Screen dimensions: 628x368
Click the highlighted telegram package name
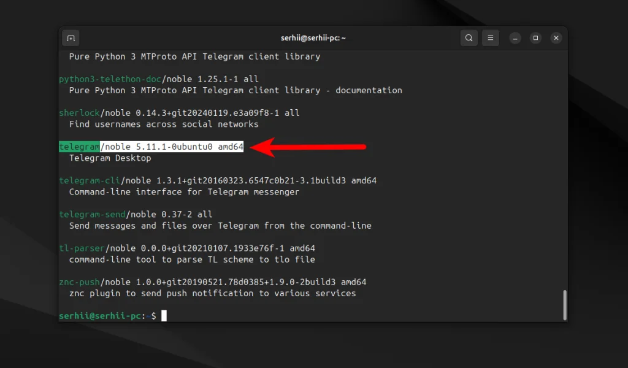[79, 147]
